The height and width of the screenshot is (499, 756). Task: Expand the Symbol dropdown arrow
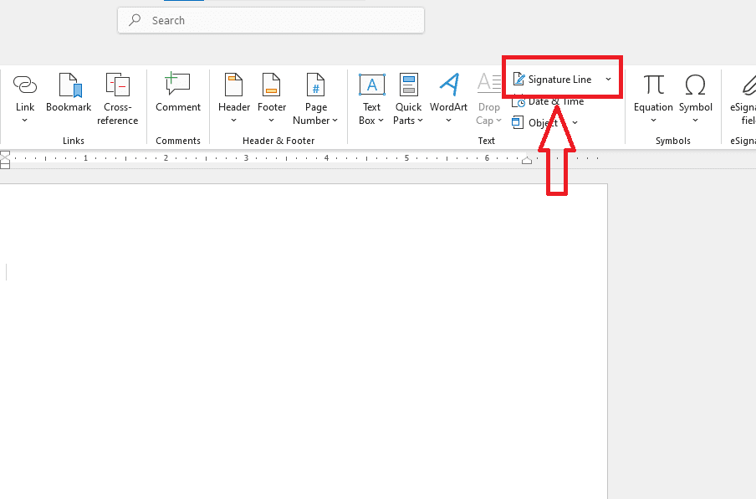(695, 121)
